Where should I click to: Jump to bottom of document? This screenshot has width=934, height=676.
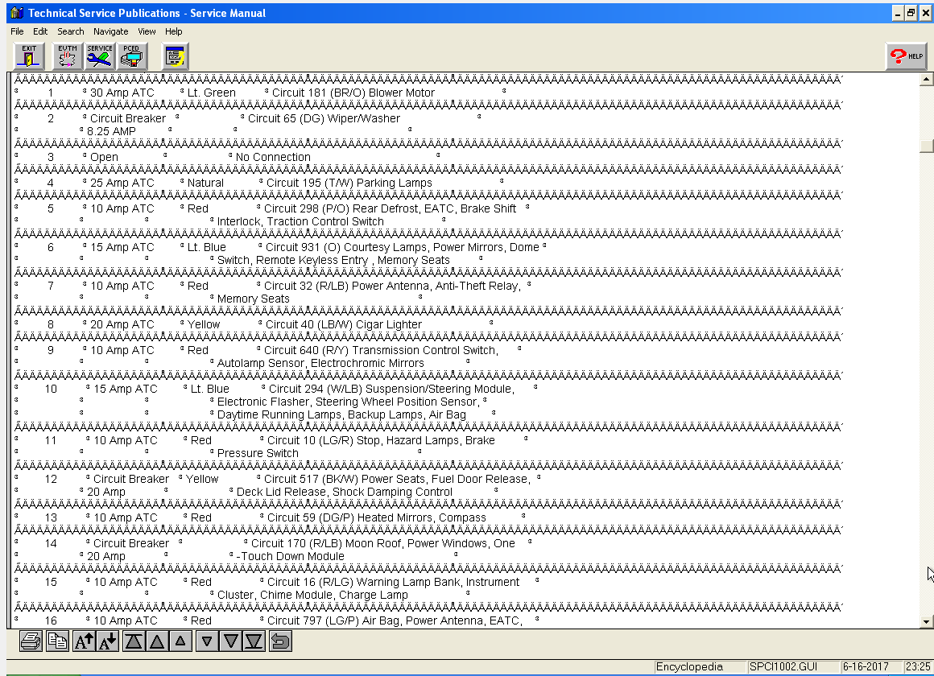pos(254,641)
